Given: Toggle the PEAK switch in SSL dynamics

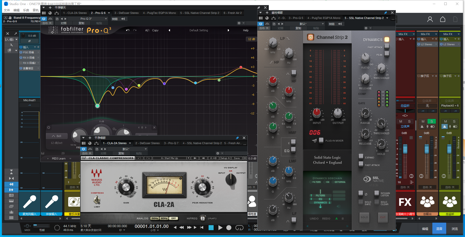Looking at the screenshot, I should pyautogui.click(x=386, y=54).
